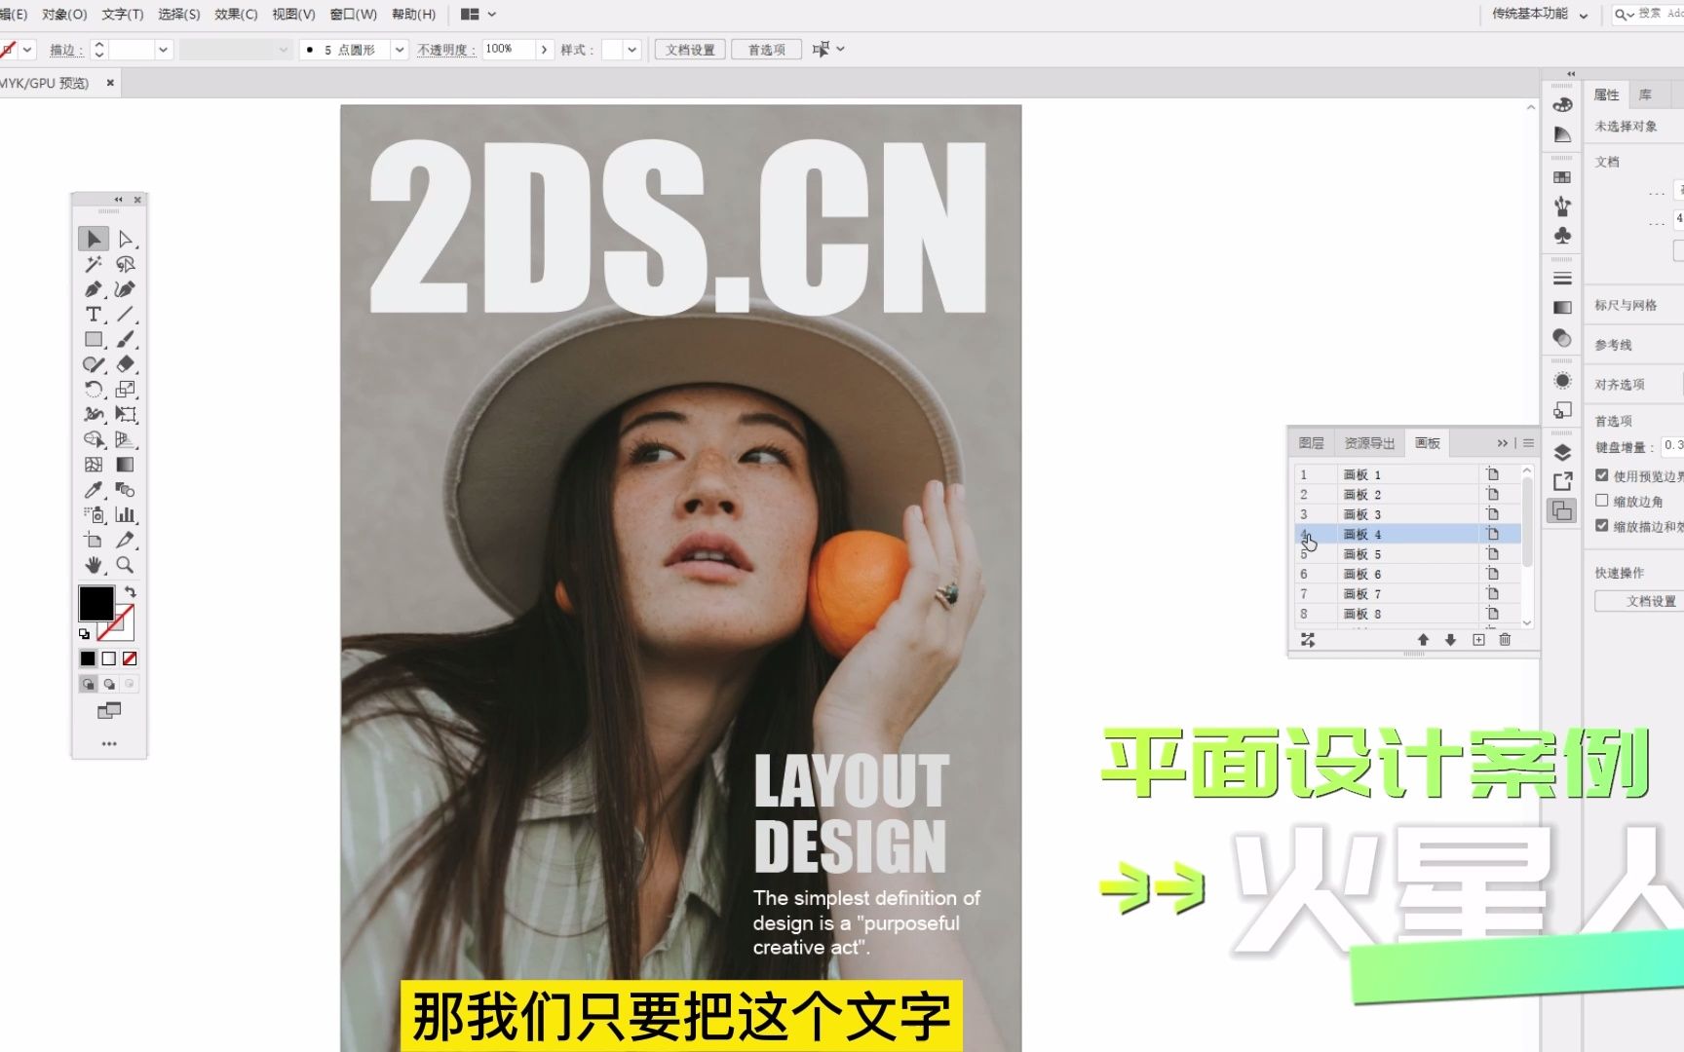The image size is (1684, 1052).
Task: Select the Column Graph tool
Action: pyautogui.click(x=126, y=514)
